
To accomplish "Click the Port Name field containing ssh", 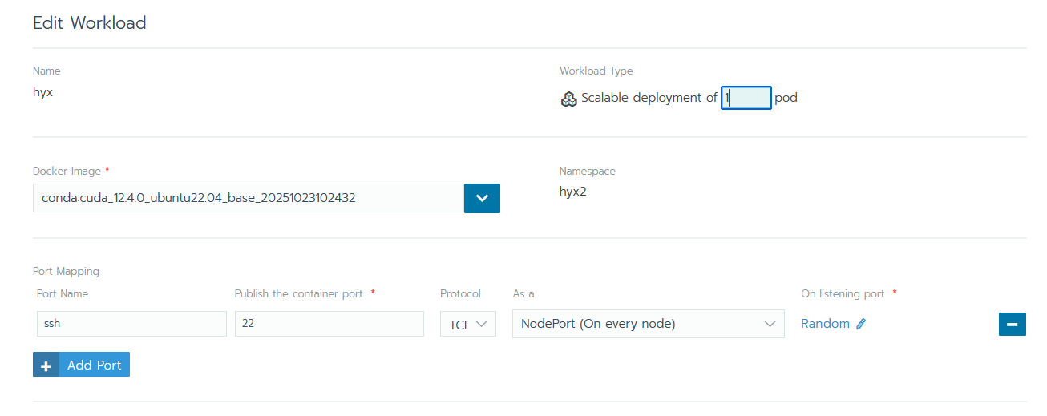I will coord(131,324).
